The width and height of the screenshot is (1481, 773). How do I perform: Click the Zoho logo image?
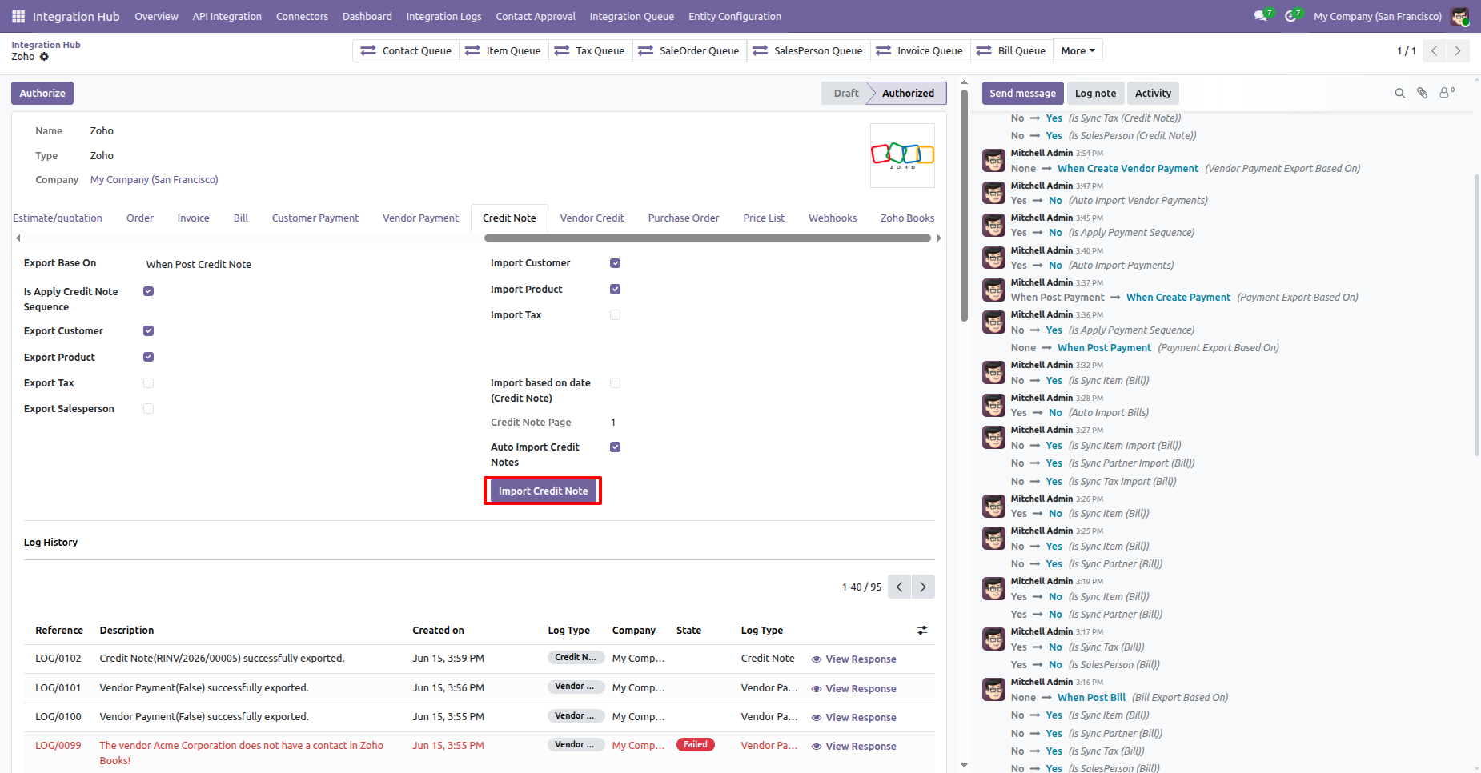902,155
